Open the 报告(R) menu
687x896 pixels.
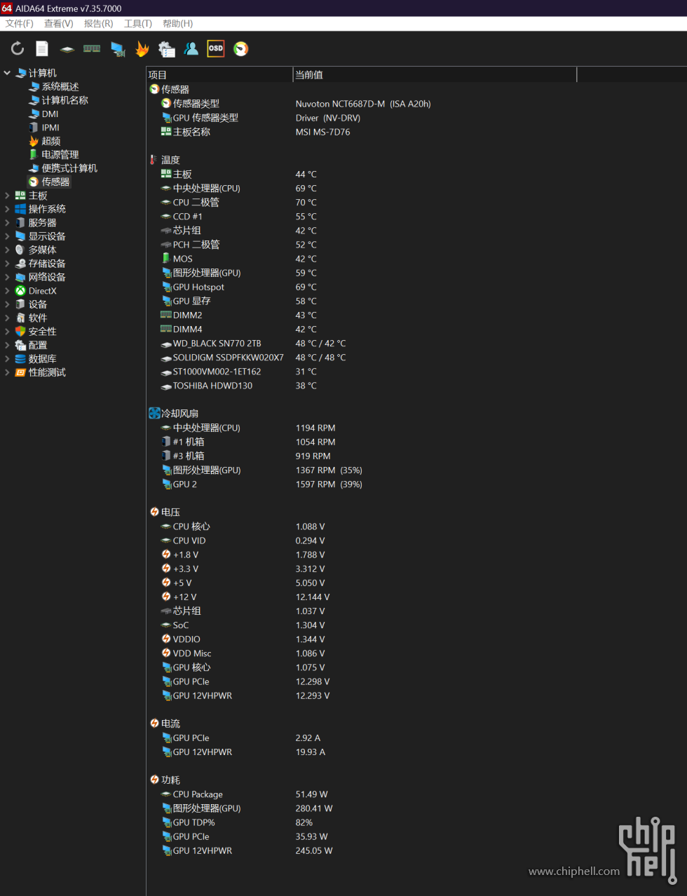pyautogui.click(x=98, y=23)
